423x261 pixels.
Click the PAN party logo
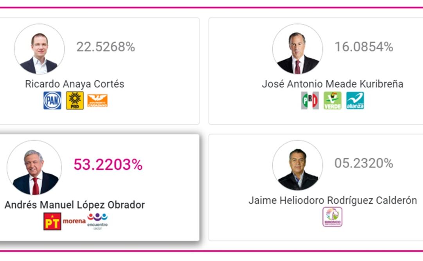pos(52,101)
